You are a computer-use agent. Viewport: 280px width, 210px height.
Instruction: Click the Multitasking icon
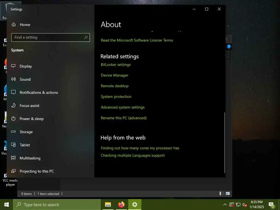click(13, 158)
